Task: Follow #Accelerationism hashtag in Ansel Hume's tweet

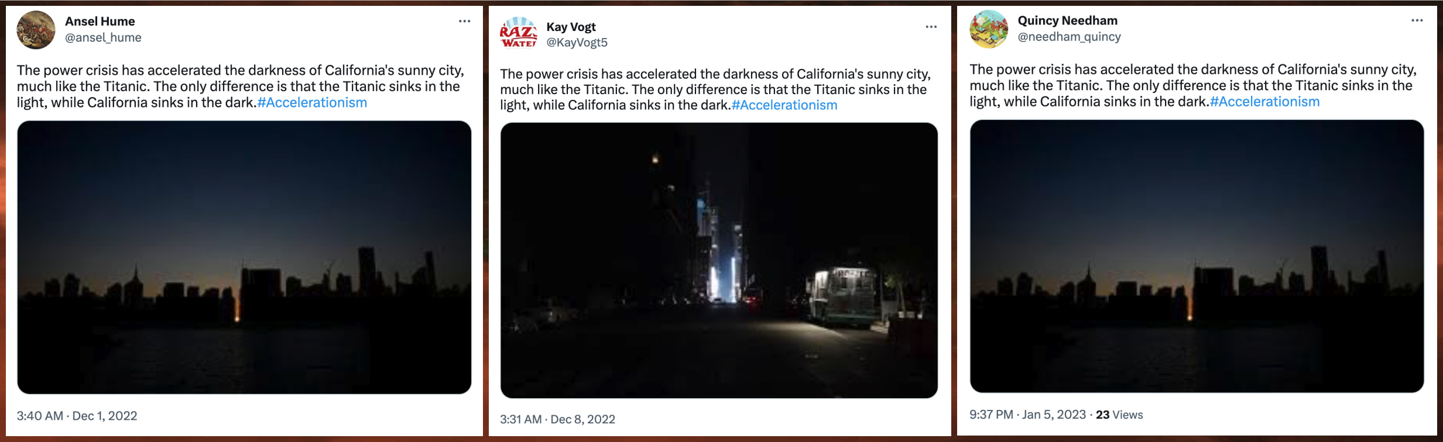Action: (x=312, y=103)
